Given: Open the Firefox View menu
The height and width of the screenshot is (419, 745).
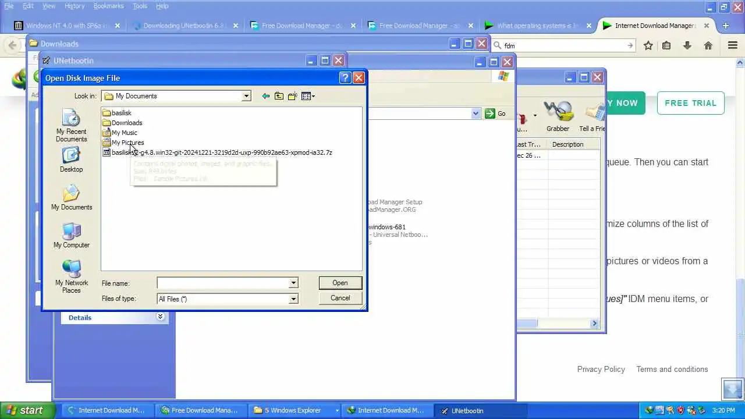Looking at the screenshot, I should (x=49, y=6).
